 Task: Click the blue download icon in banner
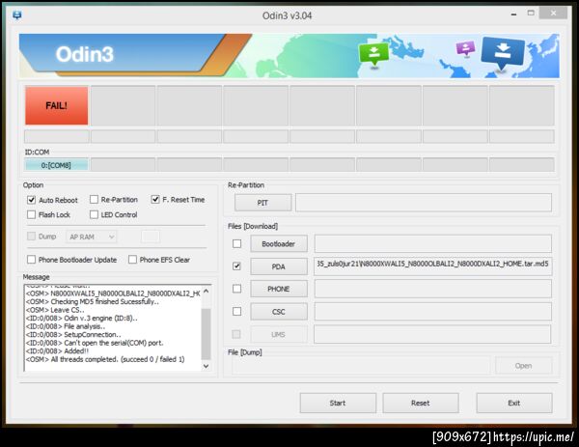coord(502,53)
